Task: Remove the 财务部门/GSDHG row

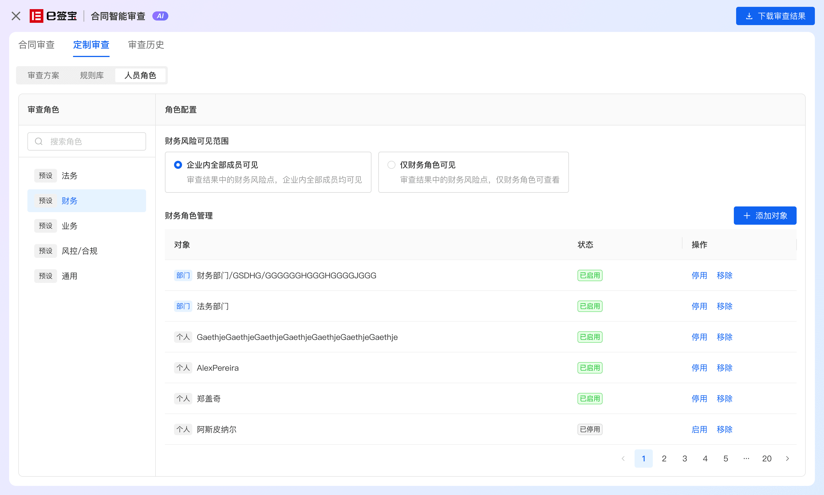Action: (x=724, y=275)
